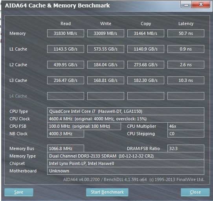Click L3 Cache Read 216.47 GB/s
The image size is (213, 201).
[x=66, y=80]
